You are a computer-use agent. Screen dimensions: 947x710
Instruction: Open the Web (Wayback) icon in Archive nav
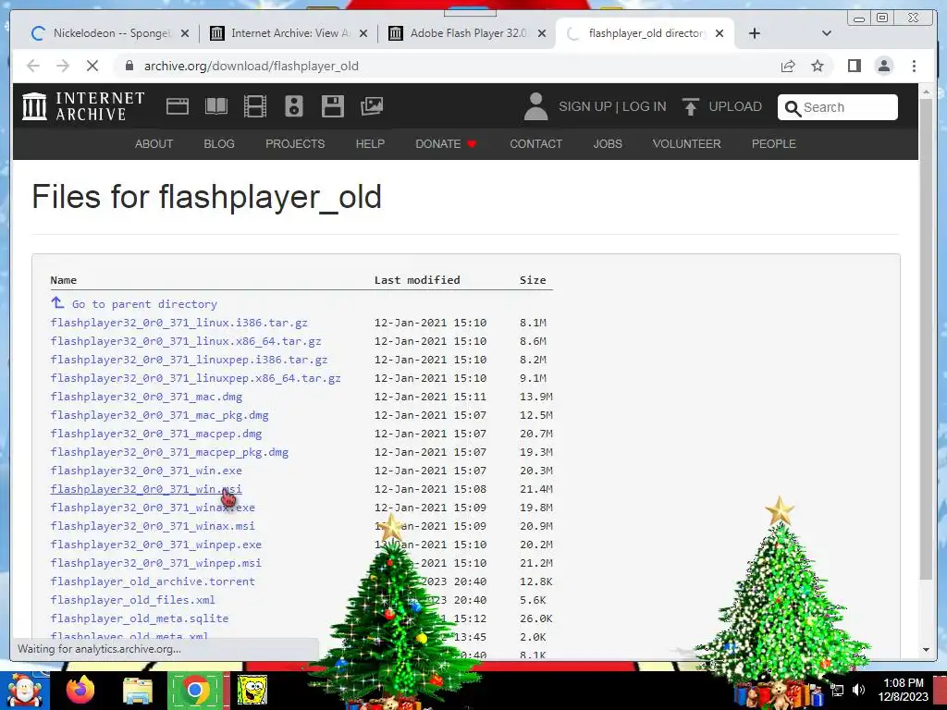coord(178,106)
